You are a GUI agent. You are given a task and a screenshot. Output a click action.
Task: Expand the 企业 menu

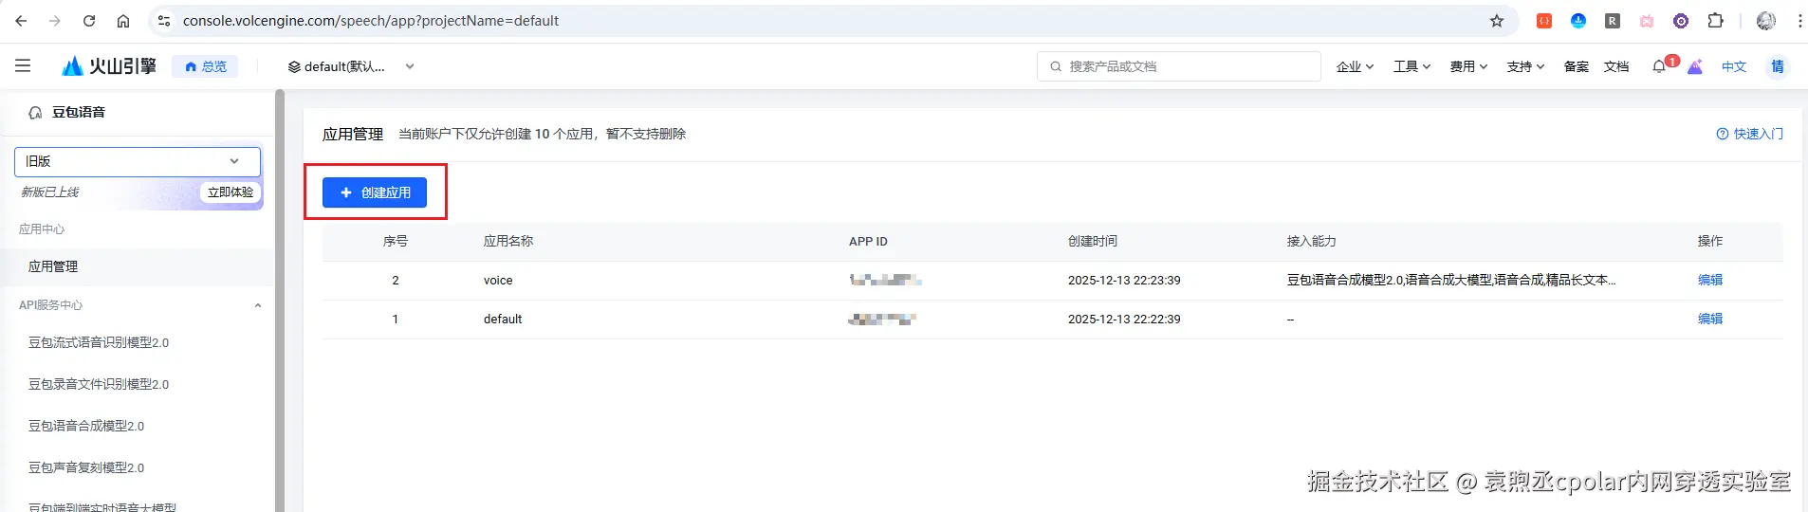pyautogui.click(x=1355, y=66)
